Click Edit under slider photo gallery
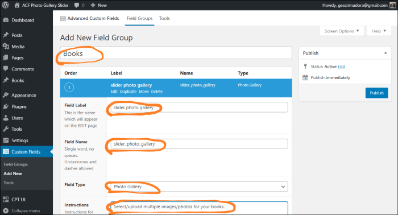 point(114,92)
